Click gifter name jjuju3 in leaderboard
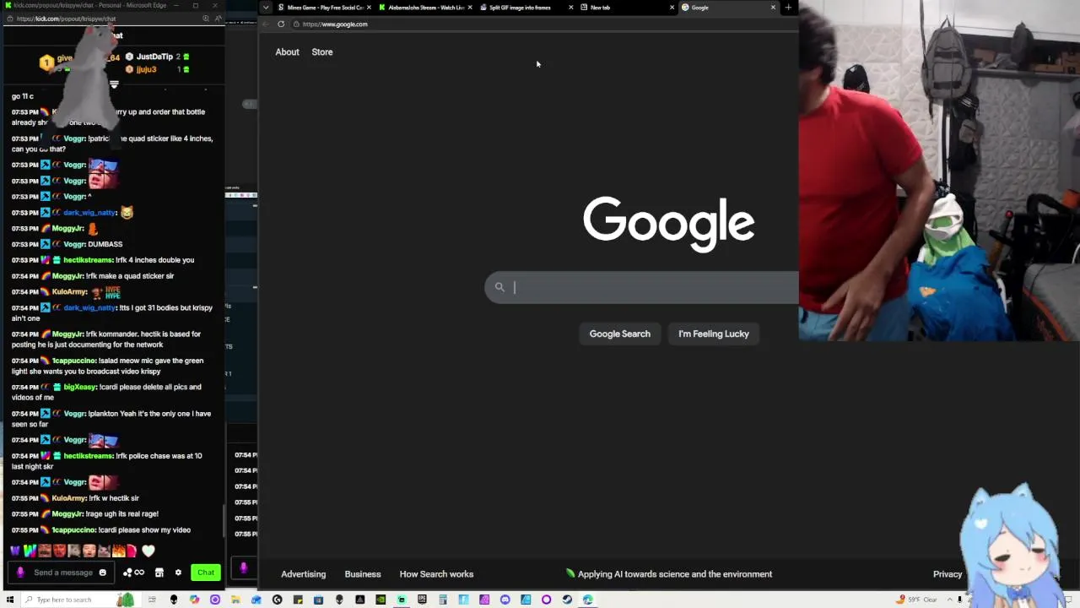This screenshot has height=608, width=1080. click(x=146, y=69)
